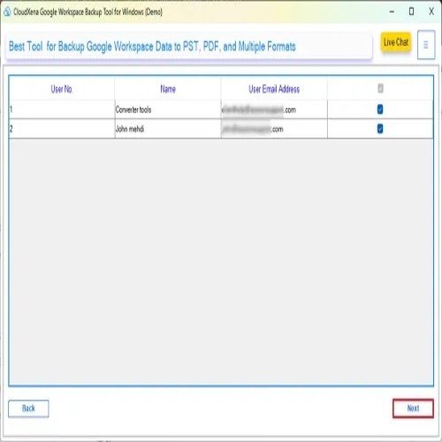Uncheck the John mehdi user checkbox
The height and width of the screenshot is (442, 442).
point(380,129)
